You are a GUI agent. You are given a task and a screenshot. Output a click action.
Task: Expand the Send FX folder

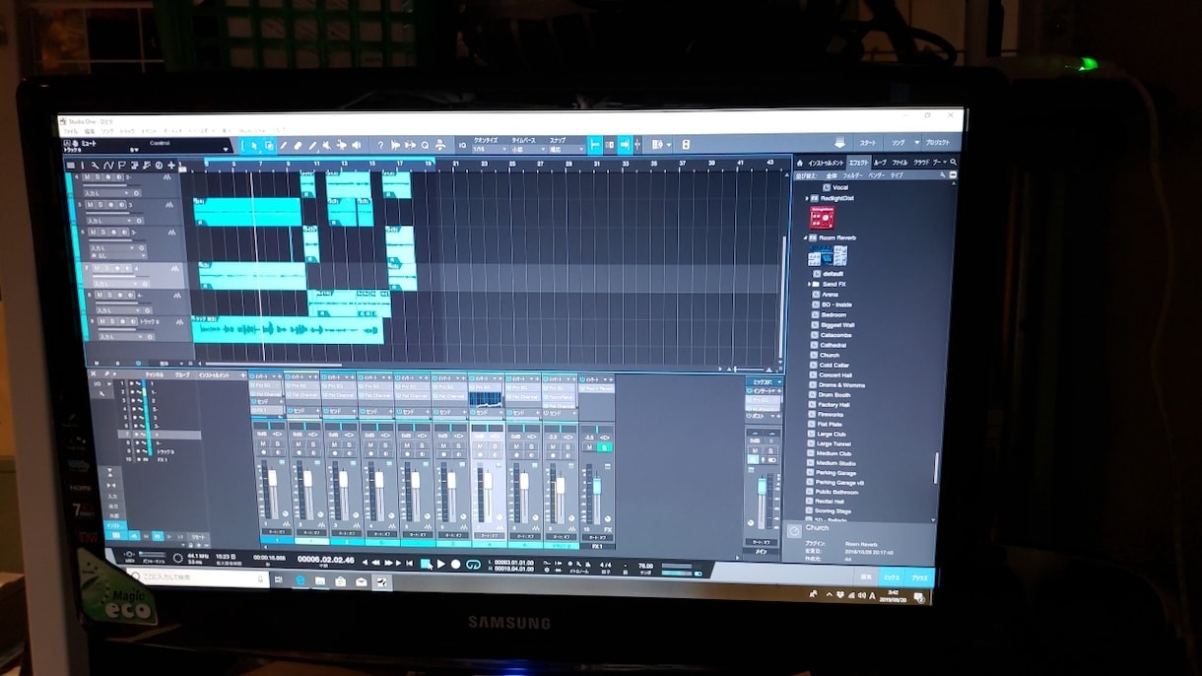807,284
